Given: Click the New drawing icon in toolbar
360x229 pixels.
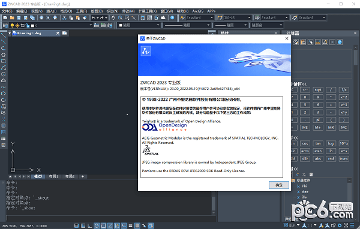Looking at the screenshot, I should [x=5, y=17].
